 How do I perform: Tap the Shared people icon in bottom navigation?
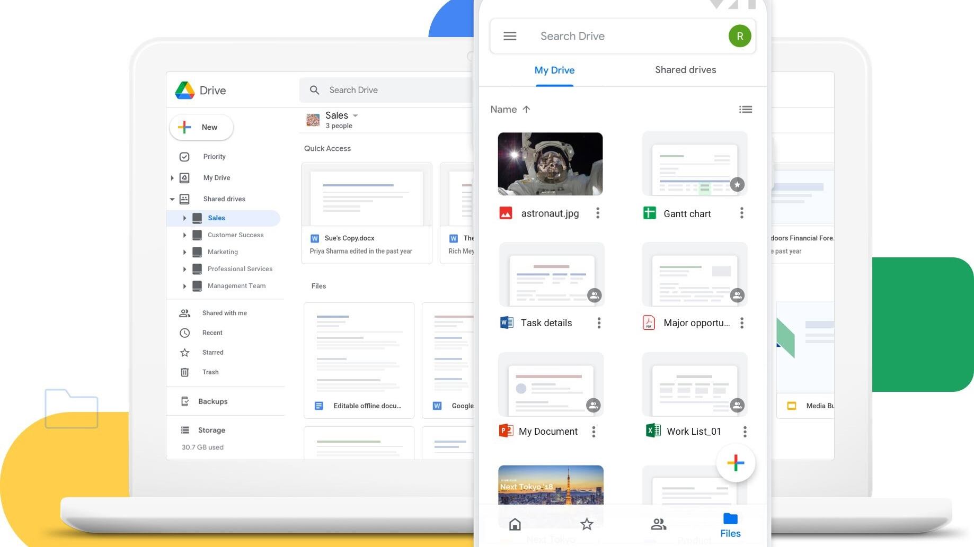click(658, 524)
